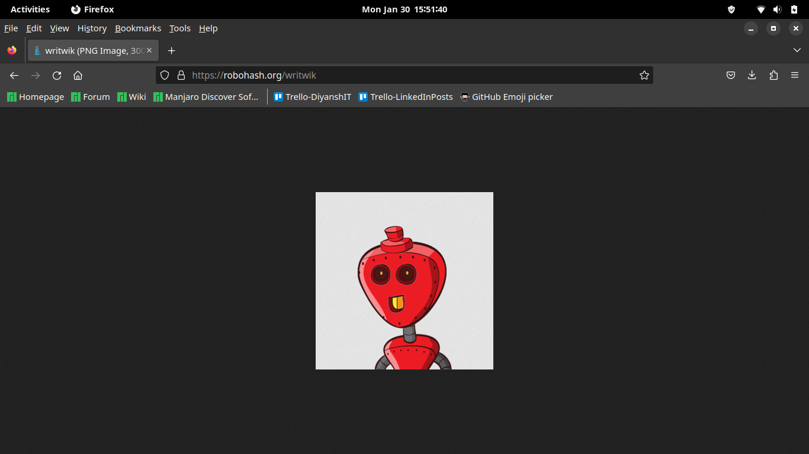This screenshot has height=454, width=809.
Task: Click the Reload current page icon
Action: coord(57,76)
